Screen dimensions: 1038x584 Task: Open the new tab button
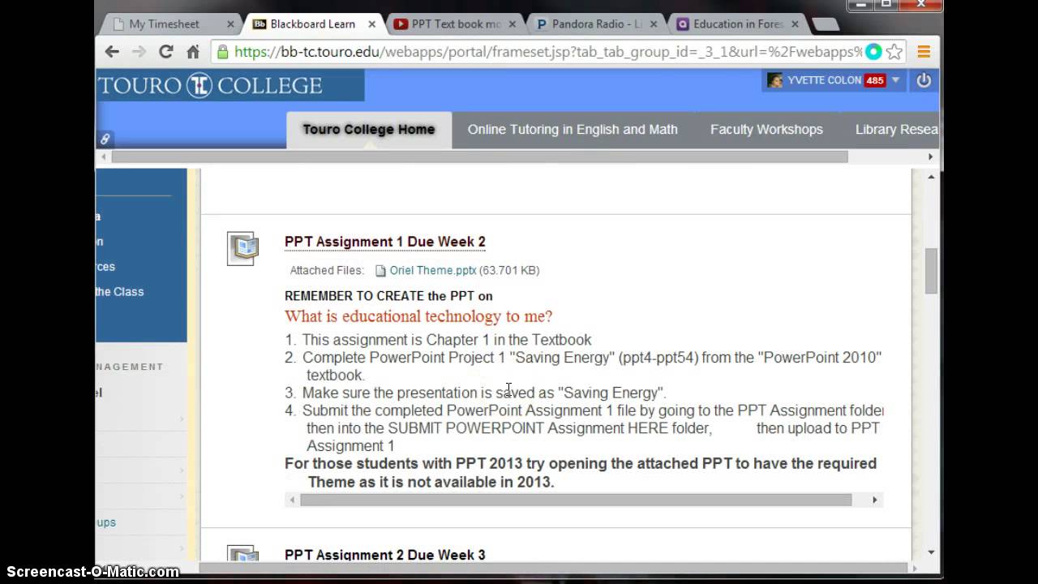pyautogui.click(x=826, y=25)
